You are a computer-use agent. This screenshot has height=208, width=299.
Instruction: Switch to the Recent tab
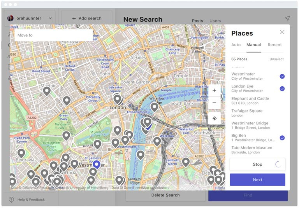point(274,45)
